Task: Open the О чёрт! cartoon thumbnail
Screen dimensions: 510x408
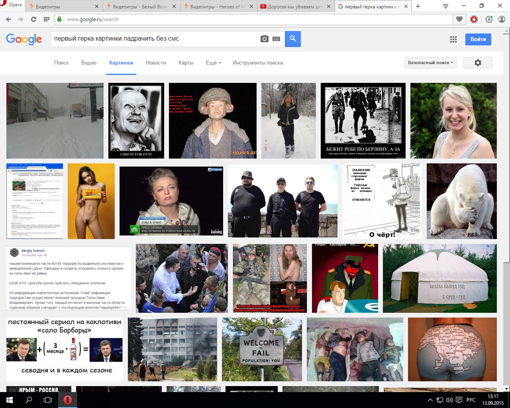Action: pyautogui.click(x=382, y=201)
